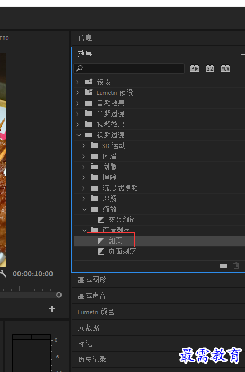Image resolution: width=245 pixels, height=372 pixels.
Task: Select the 3D 运动 row text
Action: pyautogui.click(x=113, y=145)
